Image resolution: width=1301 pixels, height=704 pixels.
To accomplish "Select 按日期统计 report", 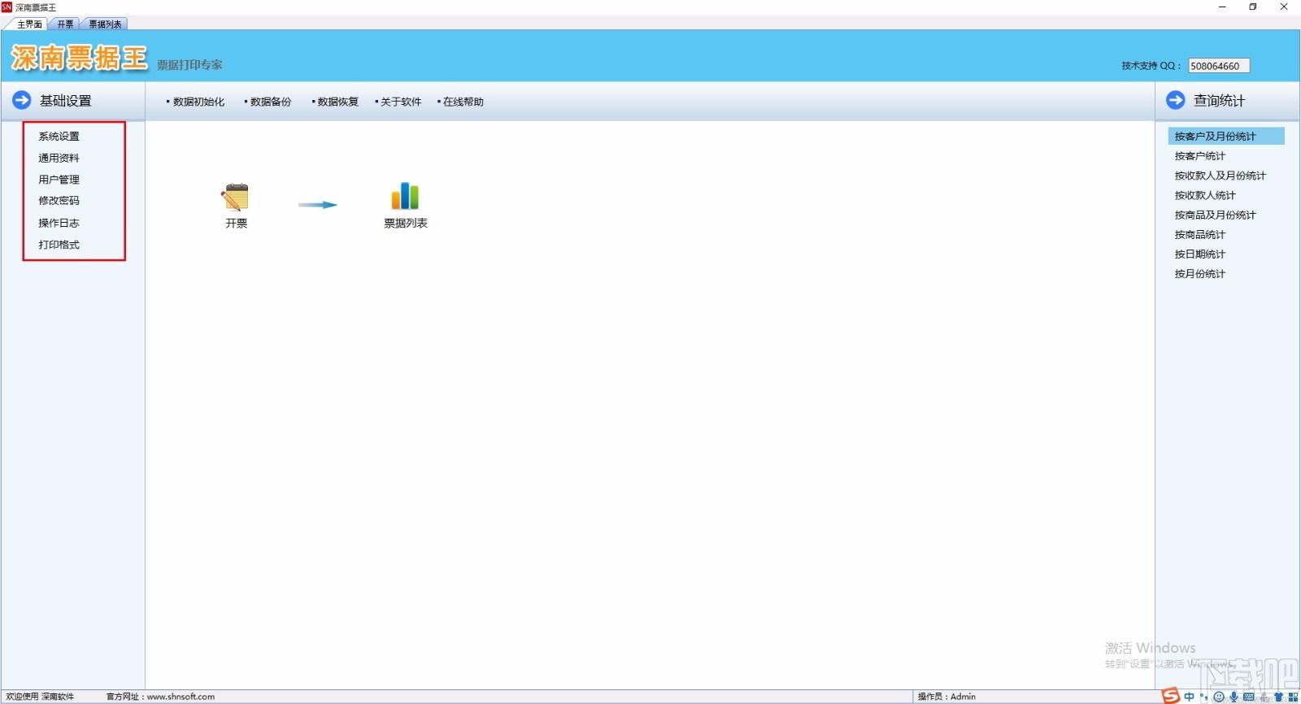I will tap(1199, 254).
